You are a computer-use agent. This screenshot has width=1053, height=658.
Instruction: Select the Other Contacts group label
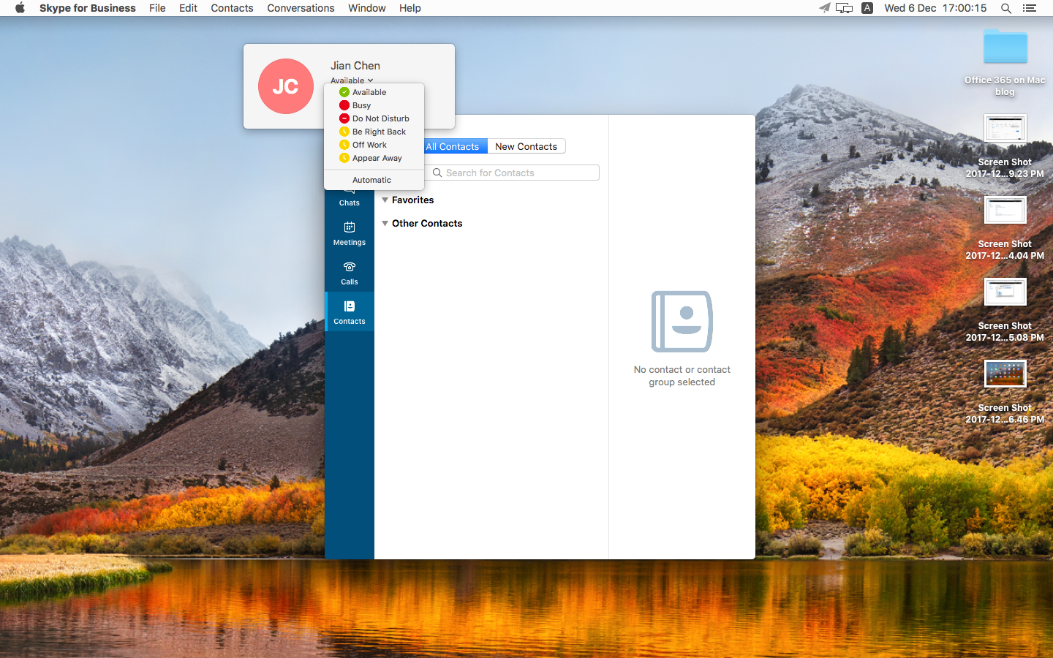tap(427, 223)
